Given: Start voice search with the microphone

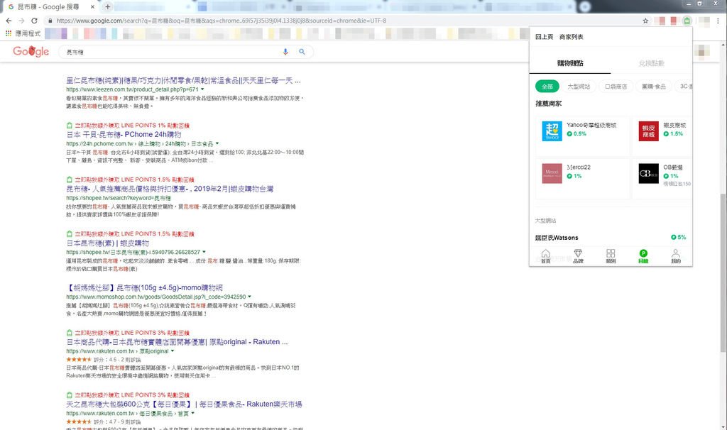Looking at the screenshot, I should (285, 52).
